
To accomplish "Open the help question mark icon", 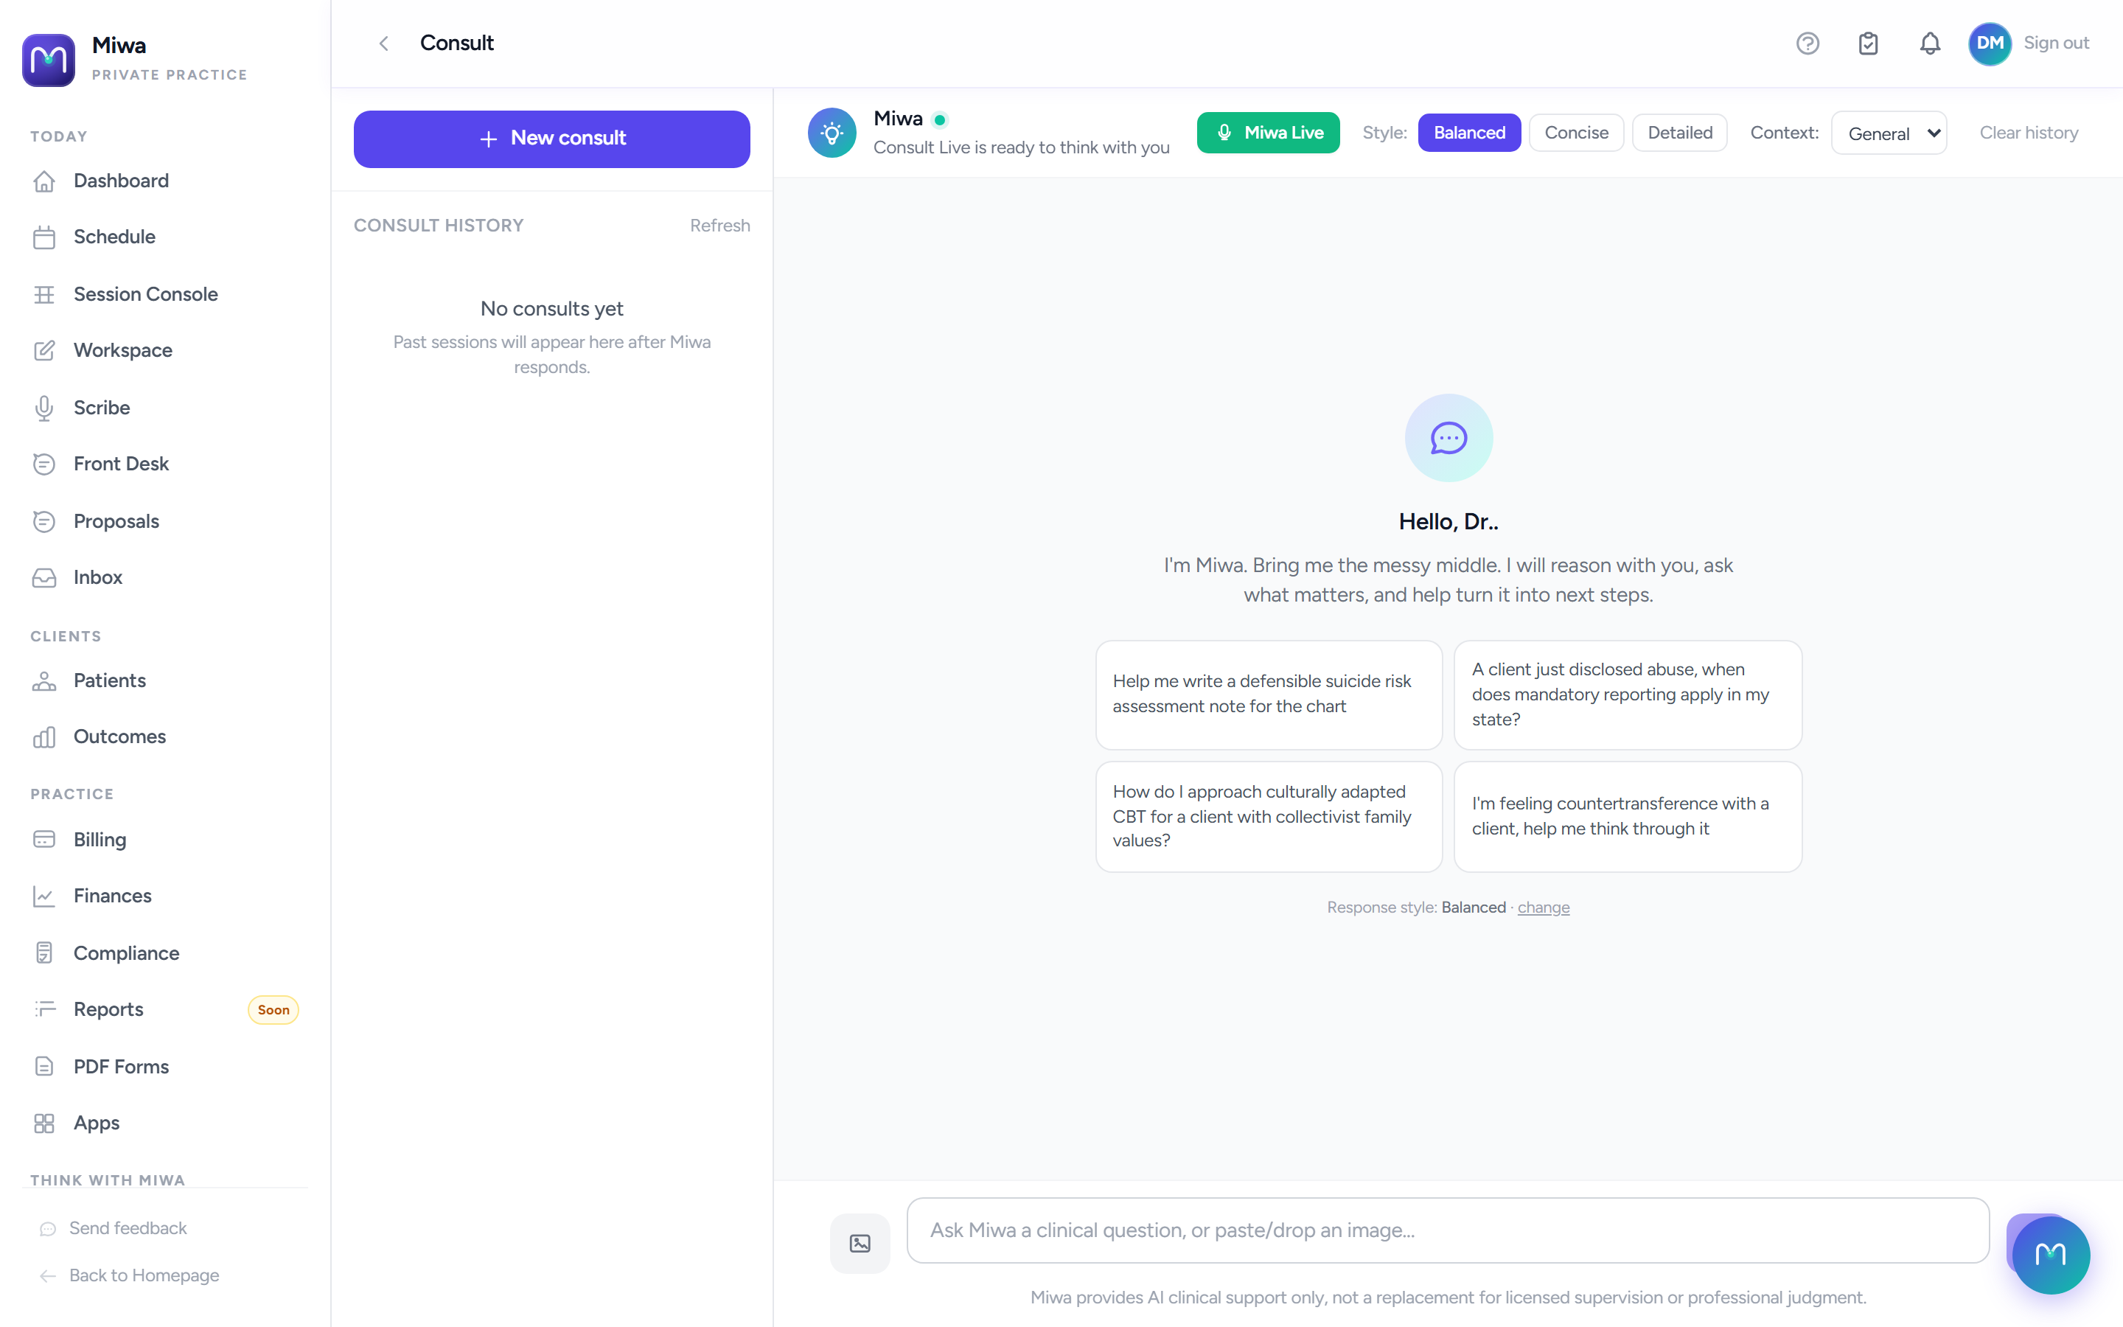I will tap(1807, 43).
